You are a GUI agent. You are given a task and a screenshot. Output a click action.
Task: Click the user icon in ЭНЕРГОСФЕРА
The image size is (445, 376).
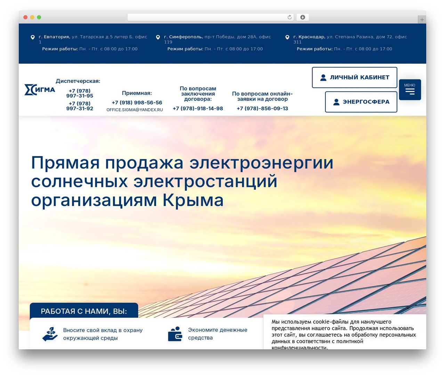pyautogui.click(x=336, y=102)
